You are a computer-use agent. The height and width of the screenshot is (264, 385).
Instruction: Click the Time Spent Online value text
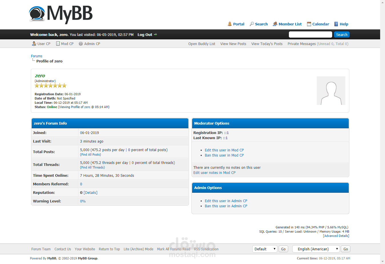[x=107, y=175]
